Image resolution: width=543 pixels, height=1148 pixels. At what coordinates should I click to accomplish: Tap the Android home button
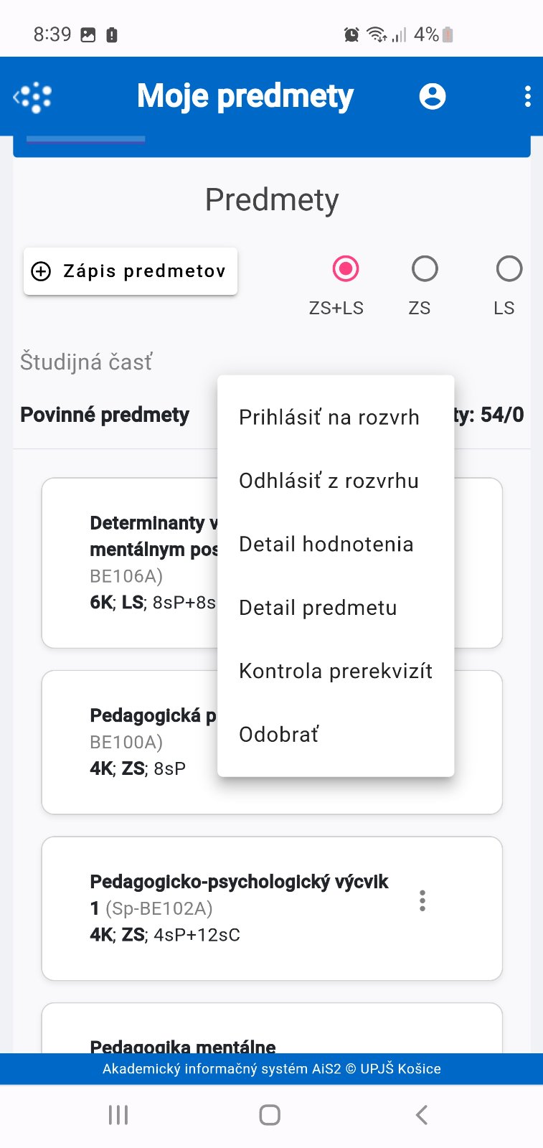270,1114
